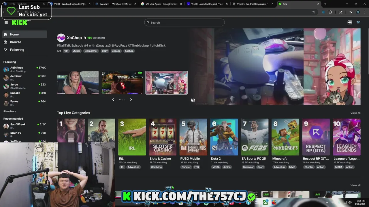The image size is (369, 207).
Task: Open the Slots & Casino category card
Action: 163,137
